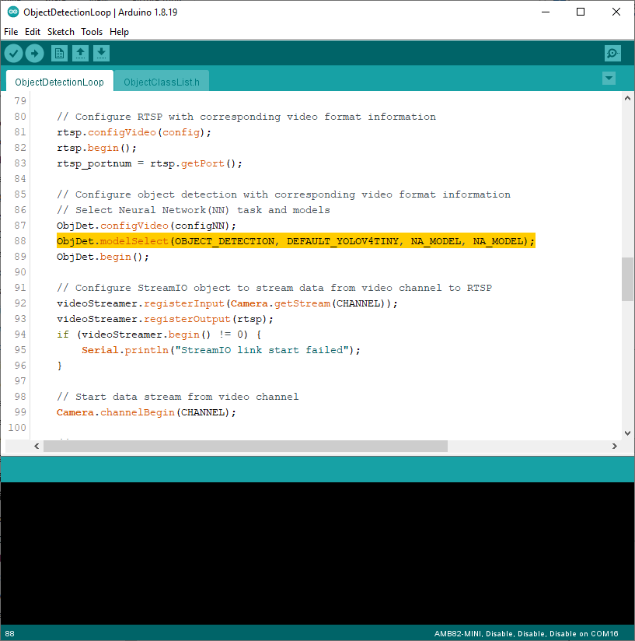Click the Open sketch up-arrow icon

pyautogui.click(x=80, y=53)
